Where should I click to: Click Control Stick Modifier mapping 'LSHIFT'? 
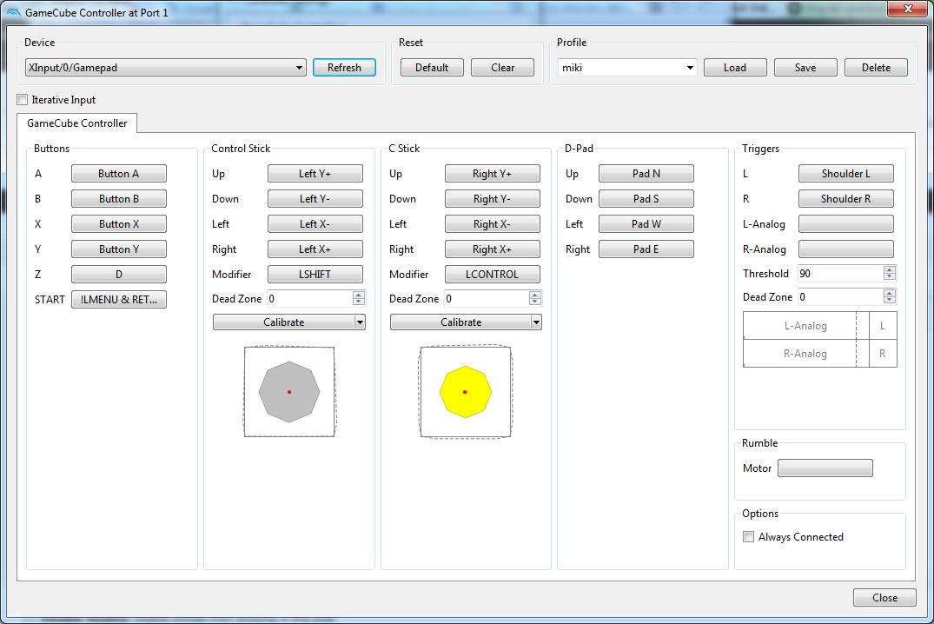click(x=315, y=274)
